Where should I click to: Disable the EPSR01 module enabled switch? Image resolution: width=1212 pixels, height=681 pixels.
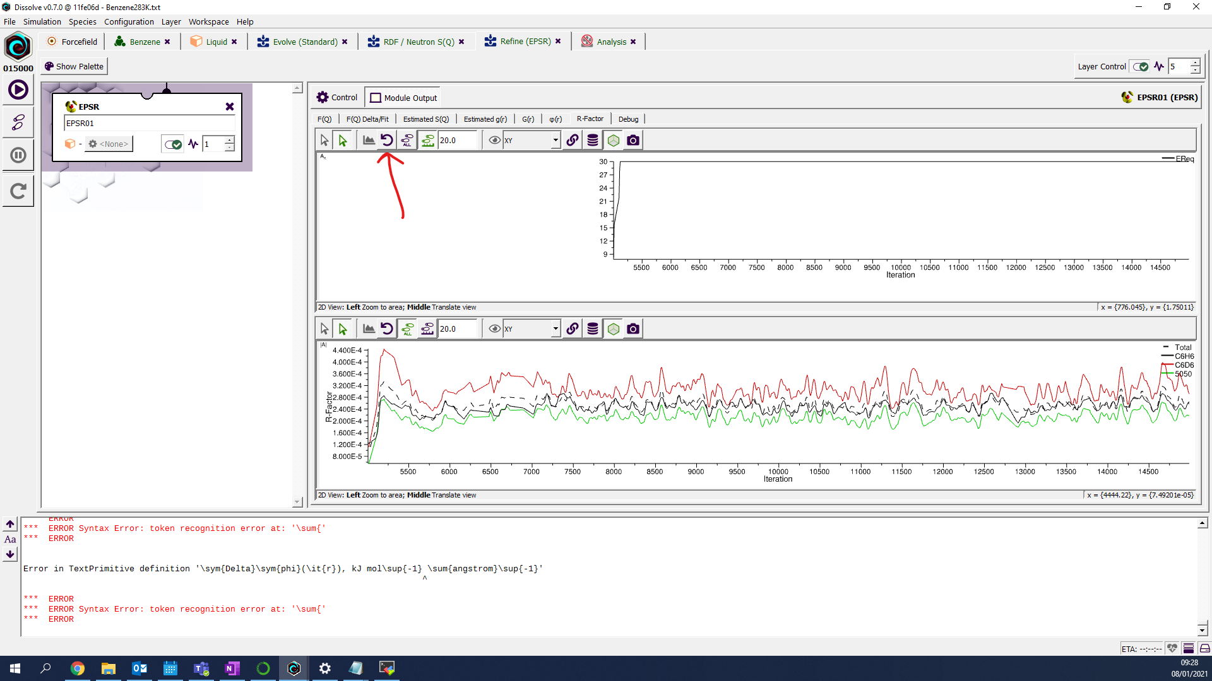coord(172,144)
